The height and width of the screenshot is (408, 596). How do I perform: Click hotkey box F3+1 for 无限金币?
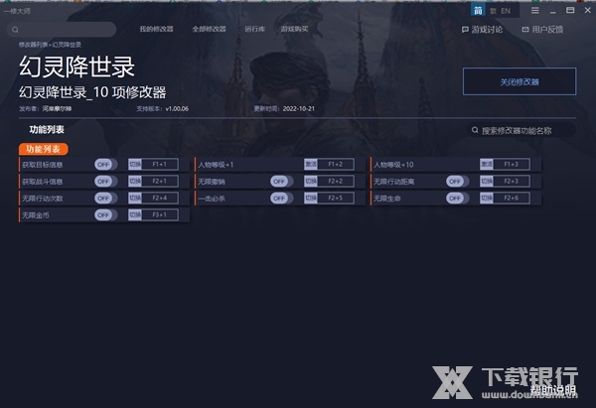pos(160,214)
